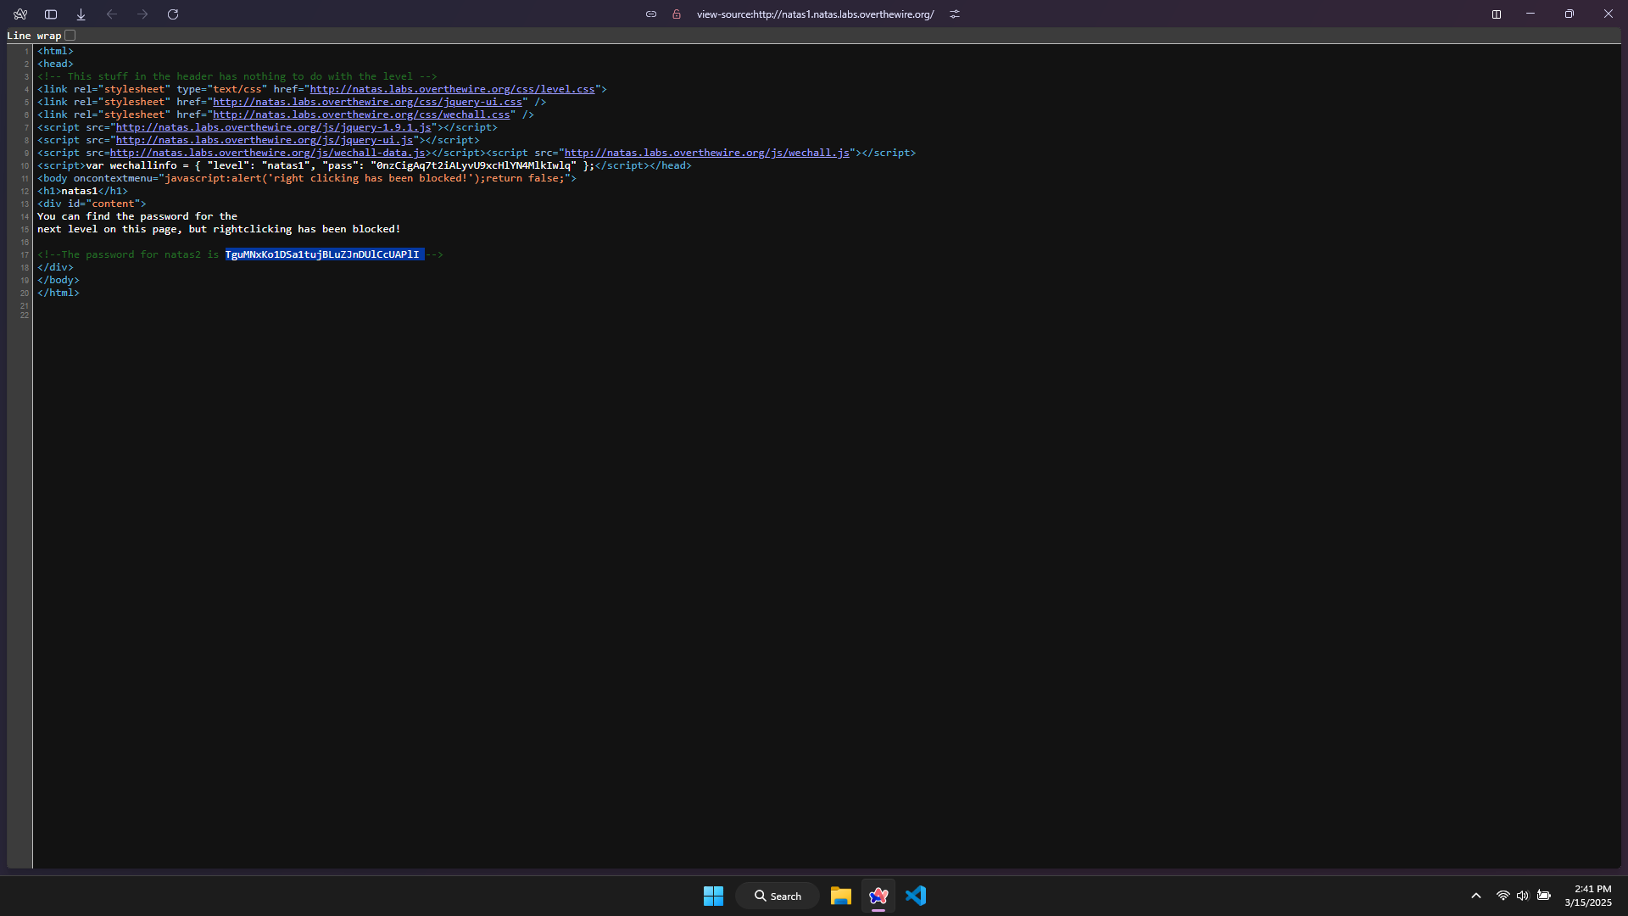
Task: Click the natas1 pass value 0nzCigAq7t2iALyvU9xcHlYN4MlkIwlq
Action: point(473,165)
